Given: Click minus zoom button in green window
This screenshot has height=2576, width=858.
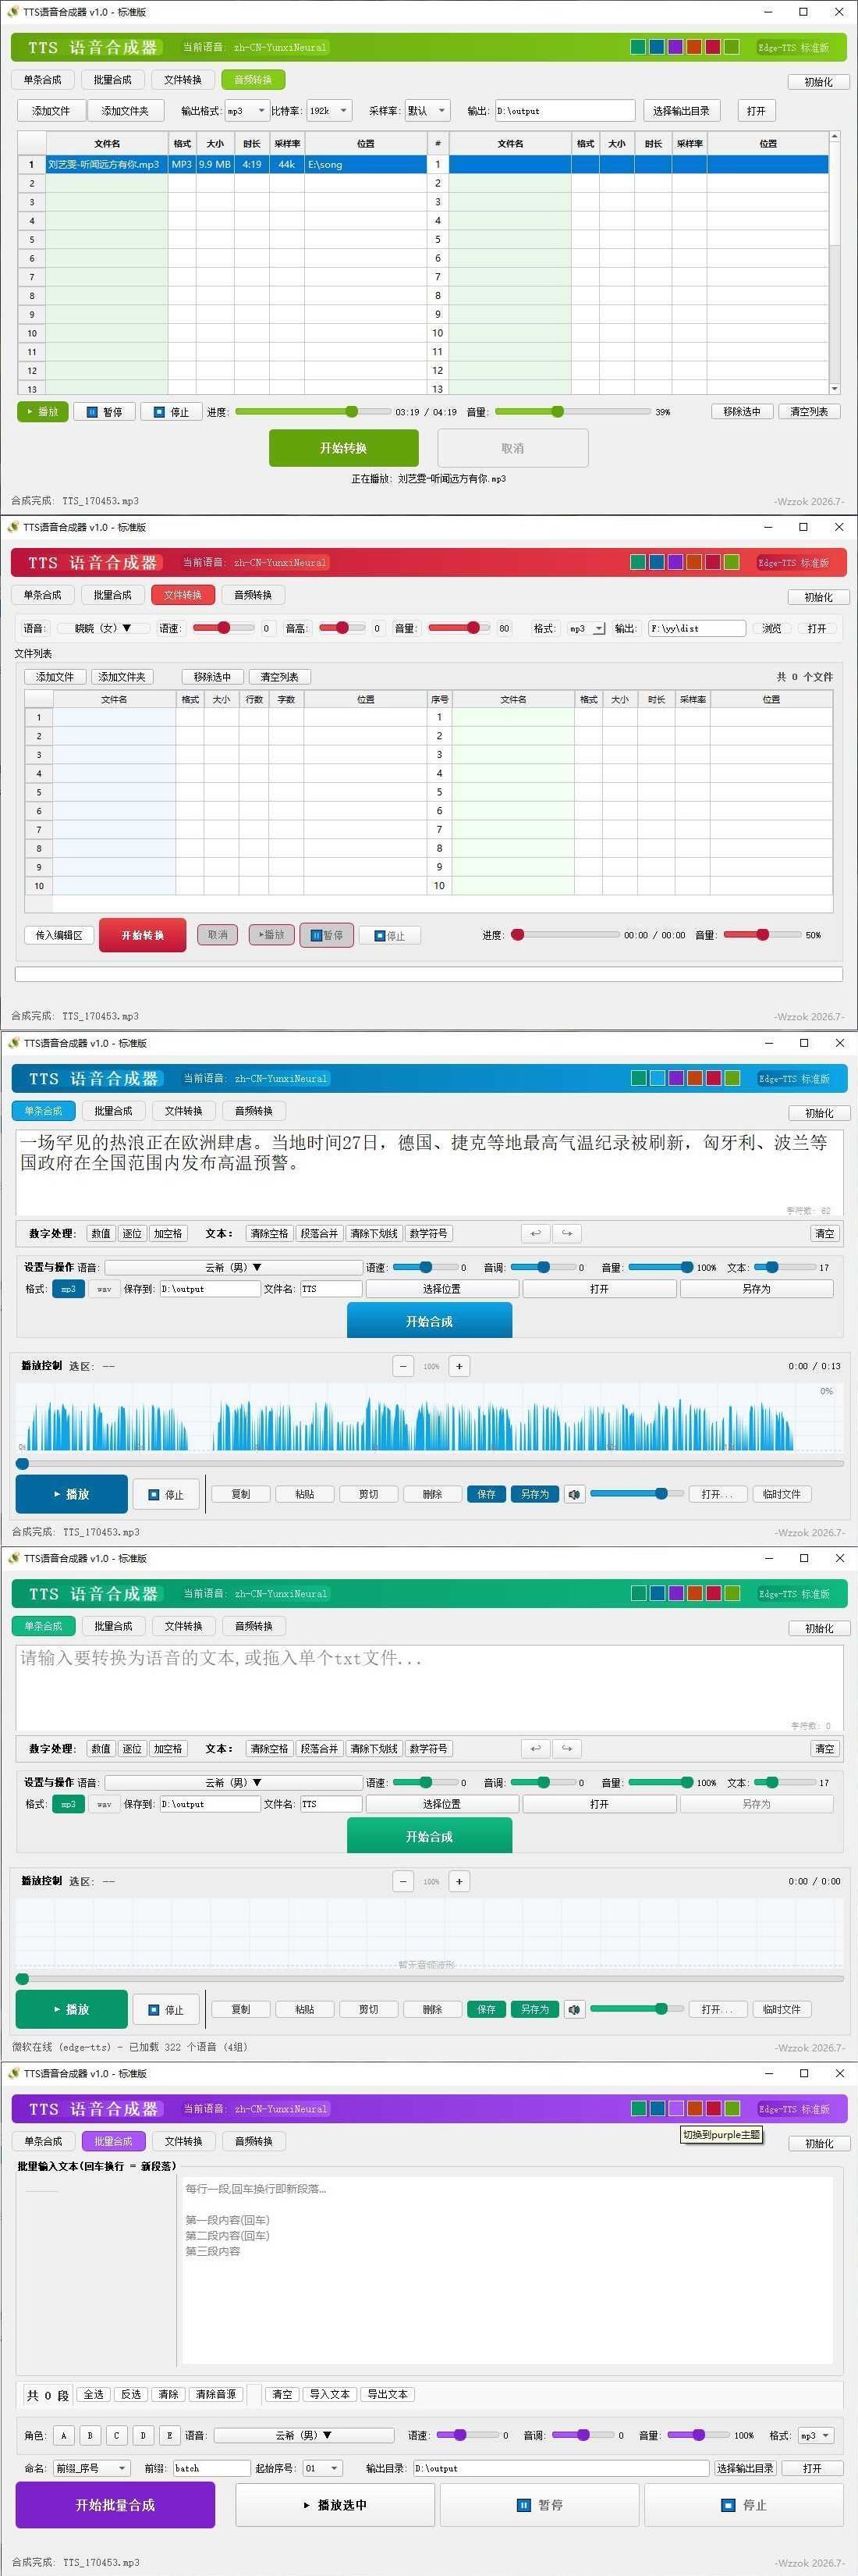Looking at the screenshot, I should 402,1881.
